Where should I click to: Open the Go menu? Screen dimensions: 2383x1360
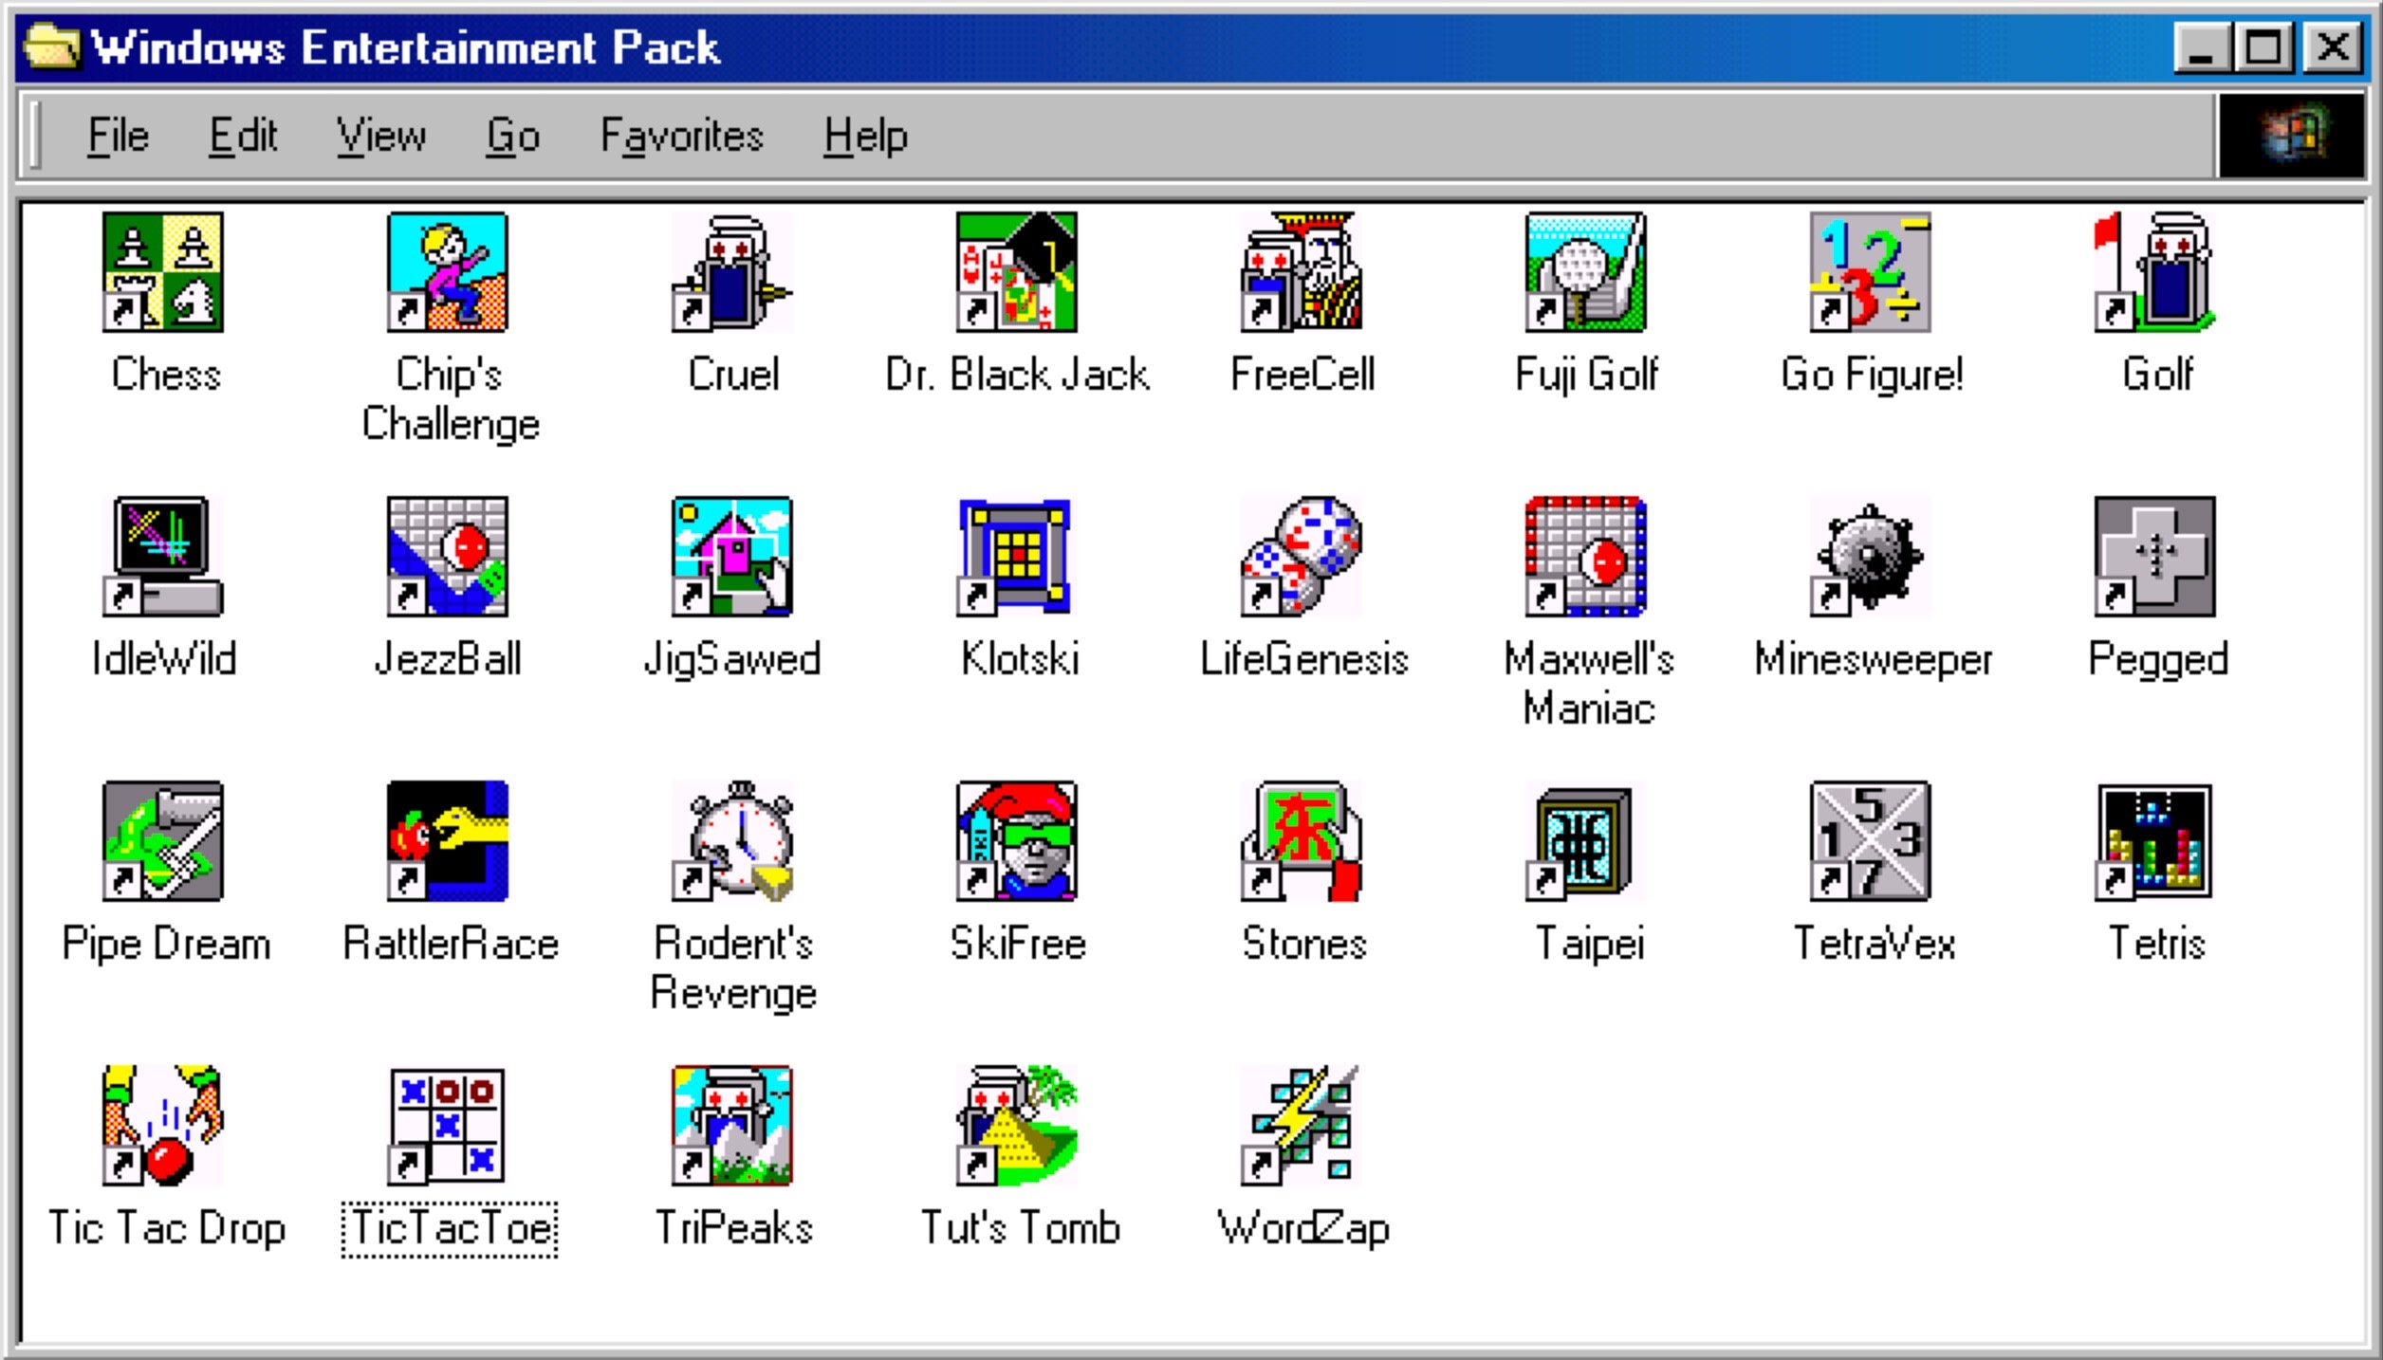click(x=515, y=136)
